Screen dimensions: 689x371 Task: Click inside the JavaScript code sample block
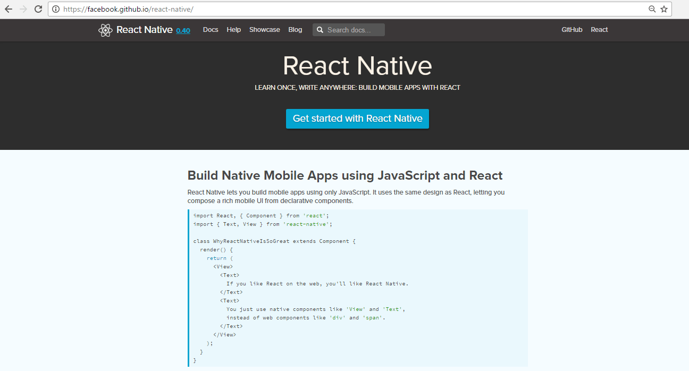click(358, 288)
